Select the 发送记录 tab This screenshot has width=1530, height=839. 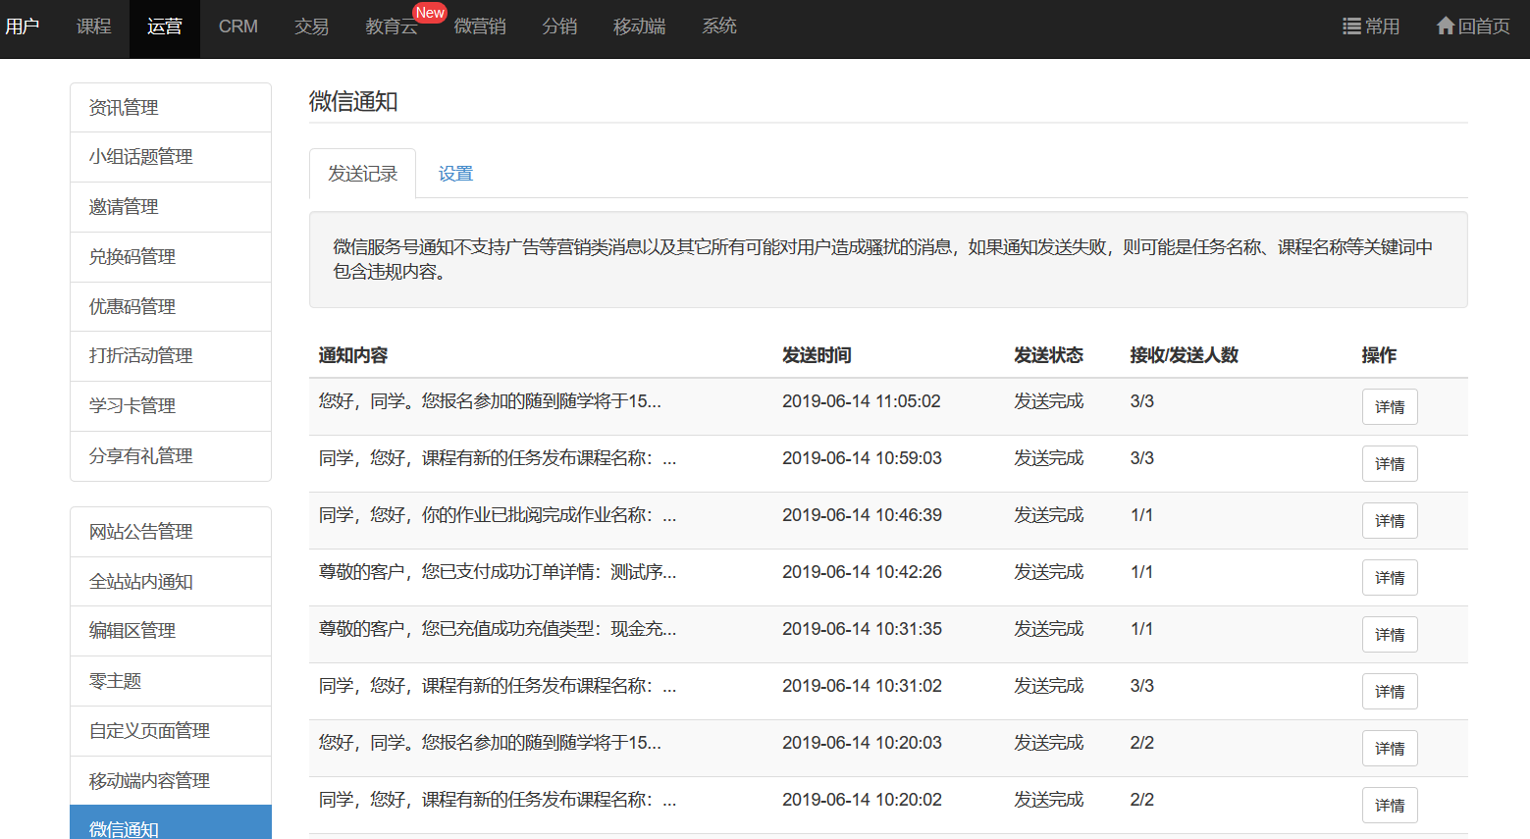[362, 174]
